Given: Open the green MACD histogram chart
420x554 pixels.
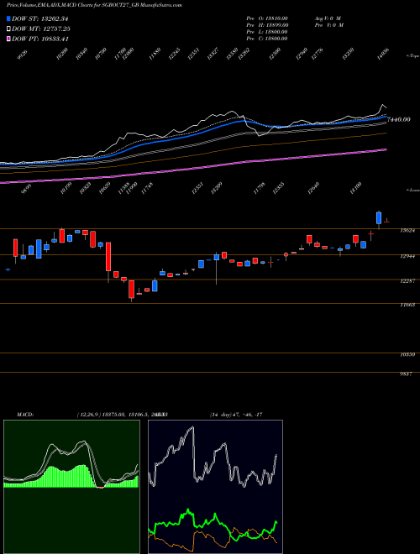Looking at the screenshot, I should click(71, 487).
